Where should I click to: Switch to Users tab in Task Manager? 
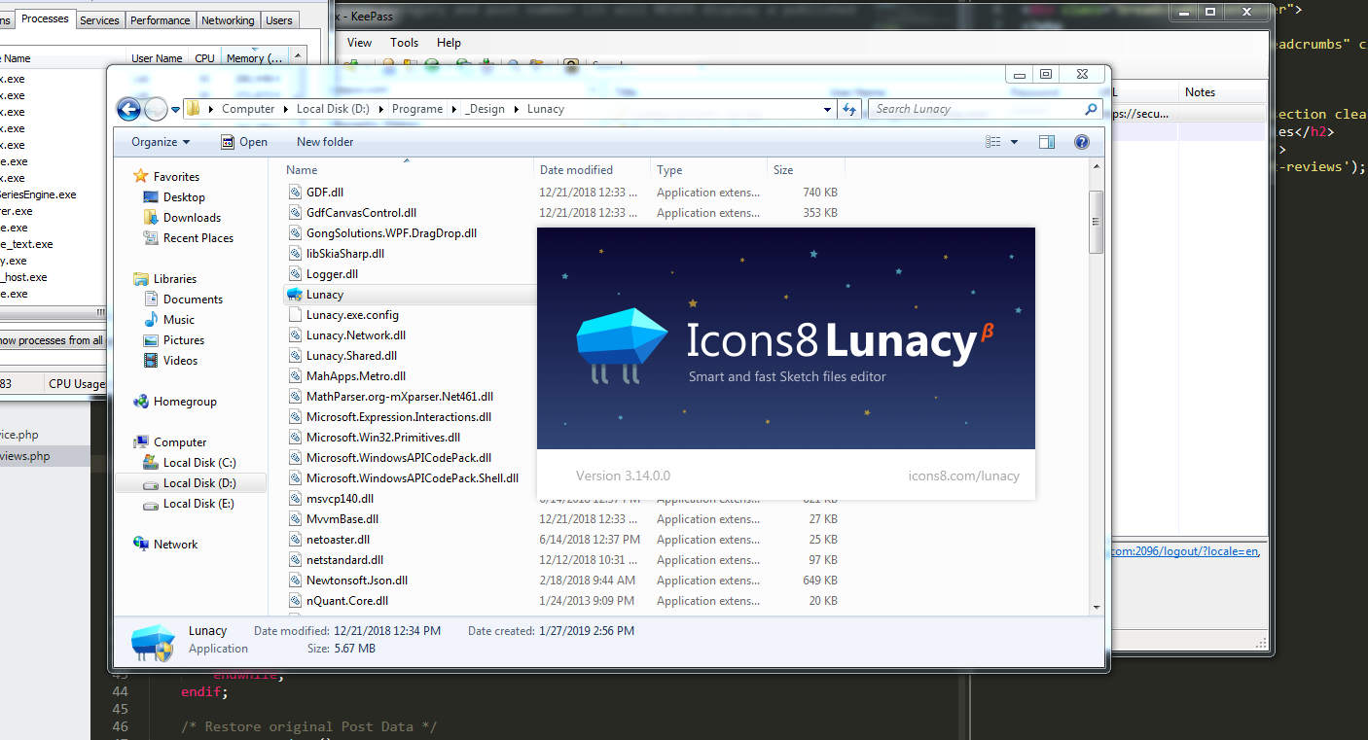tap(279, 20)
